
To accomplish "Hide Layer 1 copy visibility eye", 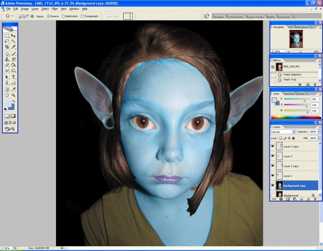I will tap(273, 166).
